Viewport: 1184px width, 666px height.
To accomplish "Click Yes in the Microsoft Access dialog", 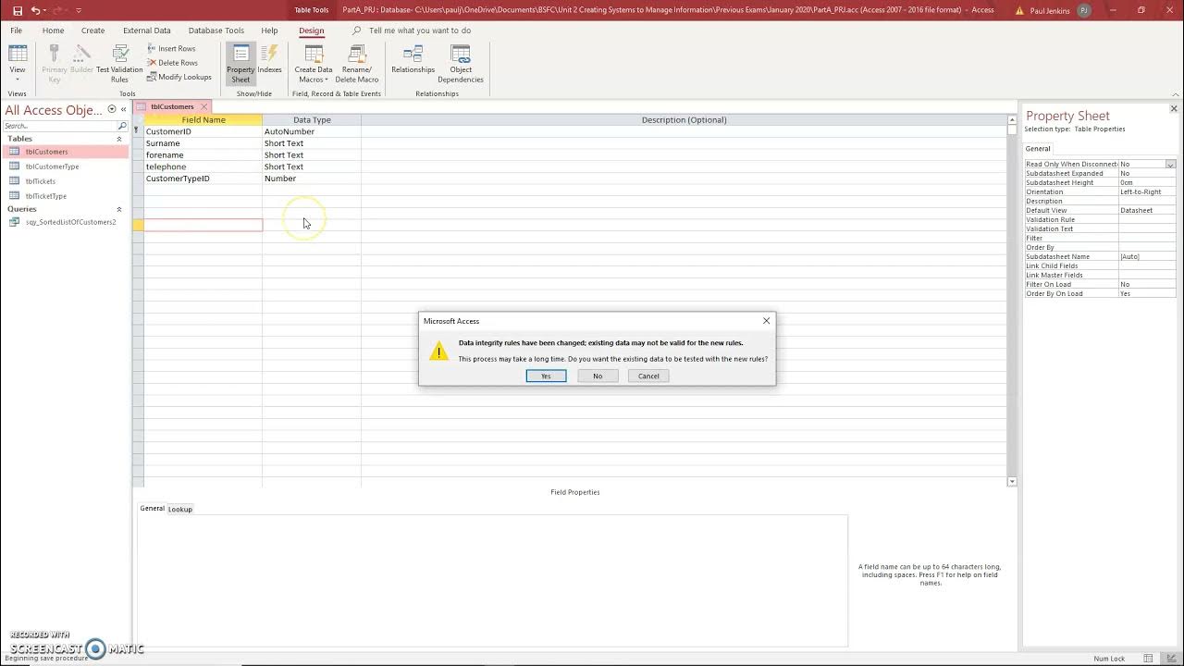I will pos(546,376).
